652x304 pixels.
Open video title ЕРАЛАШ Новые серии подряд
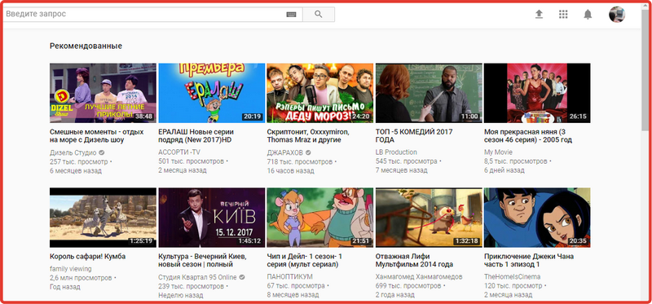tap(196, 136)
